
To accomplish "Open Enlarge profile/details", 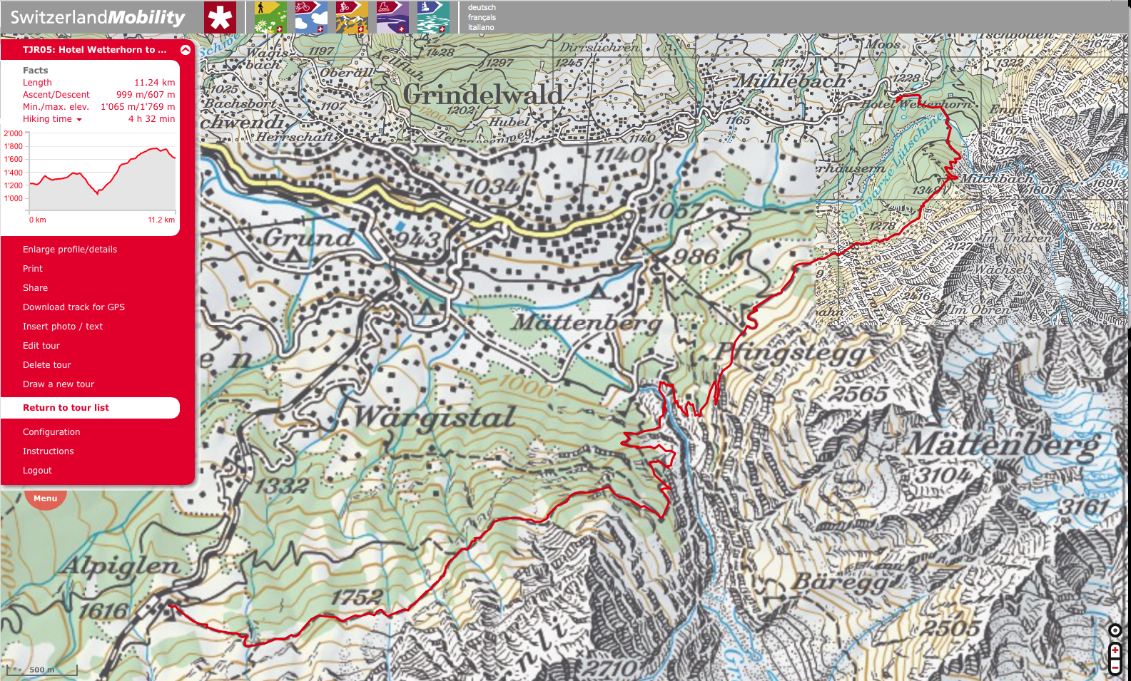I will pos(70,250).
